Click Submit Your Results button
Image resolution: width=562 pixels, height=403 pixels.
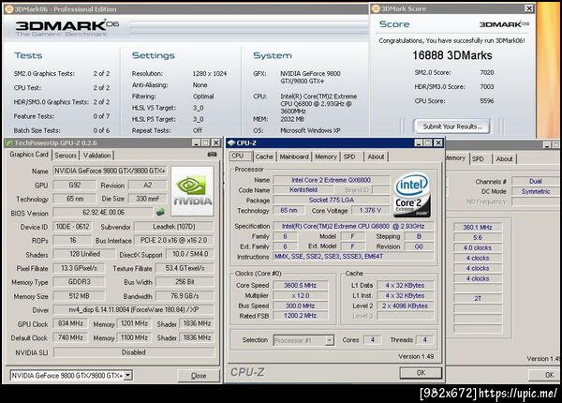[x=452, y=127]
